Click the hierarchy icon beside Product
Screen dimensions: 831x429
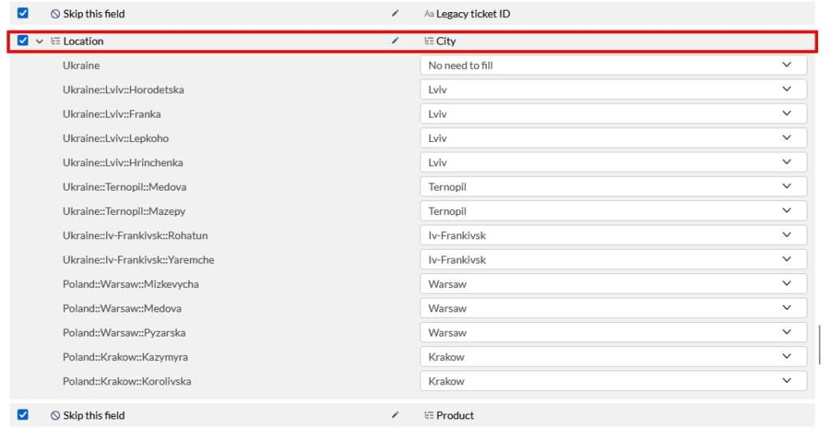(x=428, y=415)
